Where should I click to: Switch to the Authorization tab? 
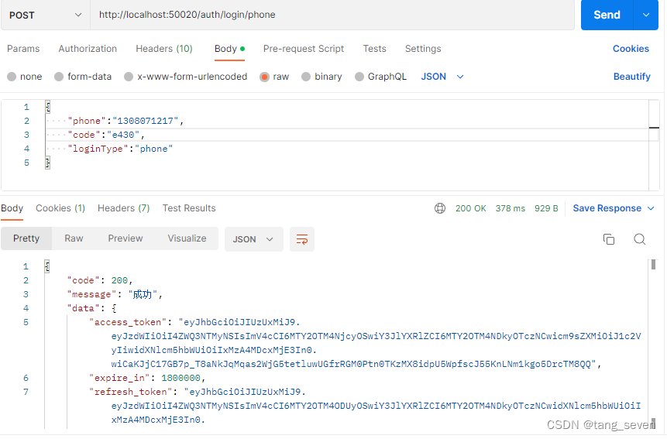click(88, 49)
